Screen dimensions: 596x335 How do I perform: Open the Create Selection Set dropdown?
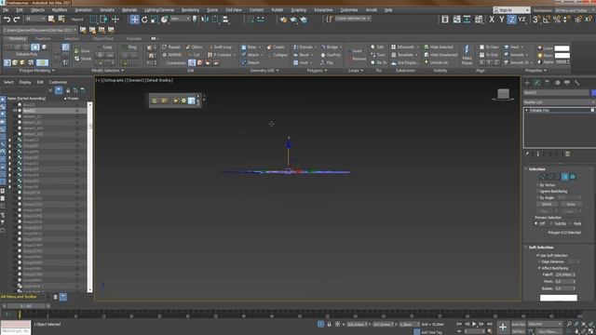click(x=352, y=19)
